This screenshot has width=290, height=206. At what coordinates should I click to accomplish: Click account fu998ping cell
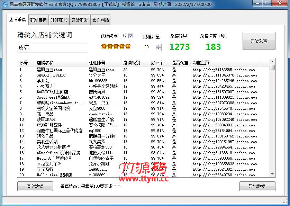coord(98,170)
